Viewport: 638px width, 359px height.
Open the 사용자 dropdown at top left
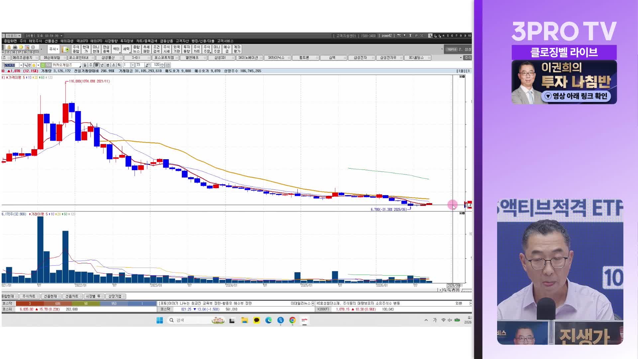click(x=14, y=36)
